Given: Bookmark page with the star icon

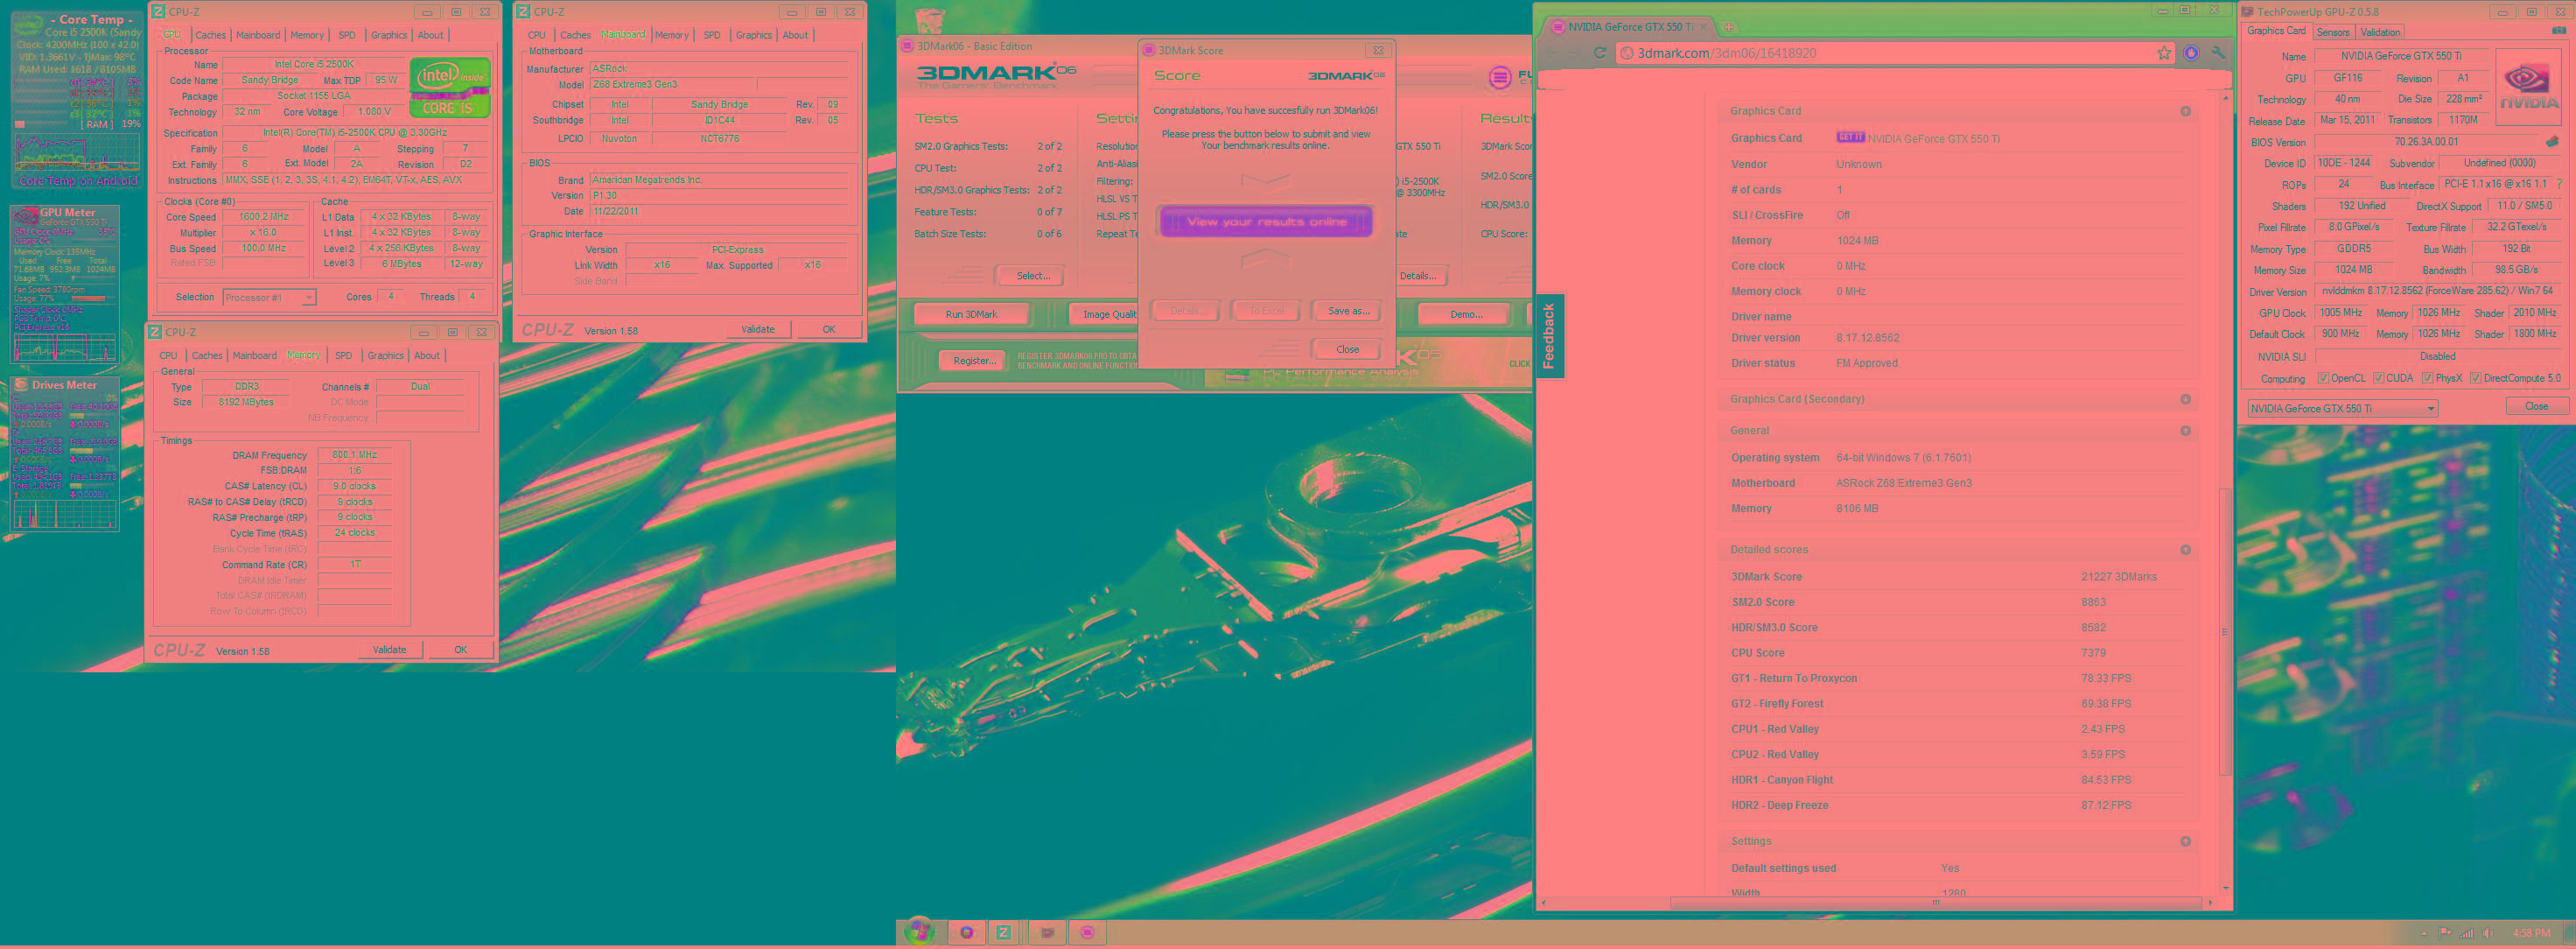Looking at the screenshot, I should (x=2163, y=53).
